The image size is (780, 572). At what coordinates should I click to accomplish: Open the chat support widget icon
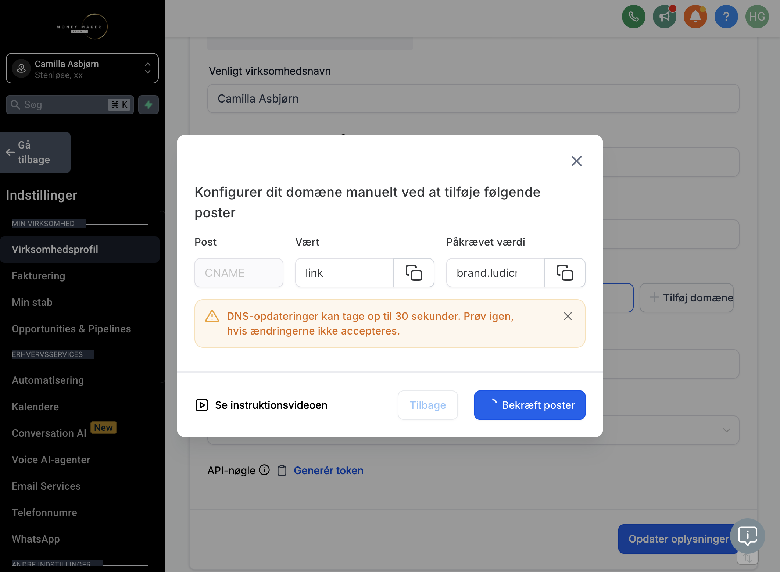point(747,536)
